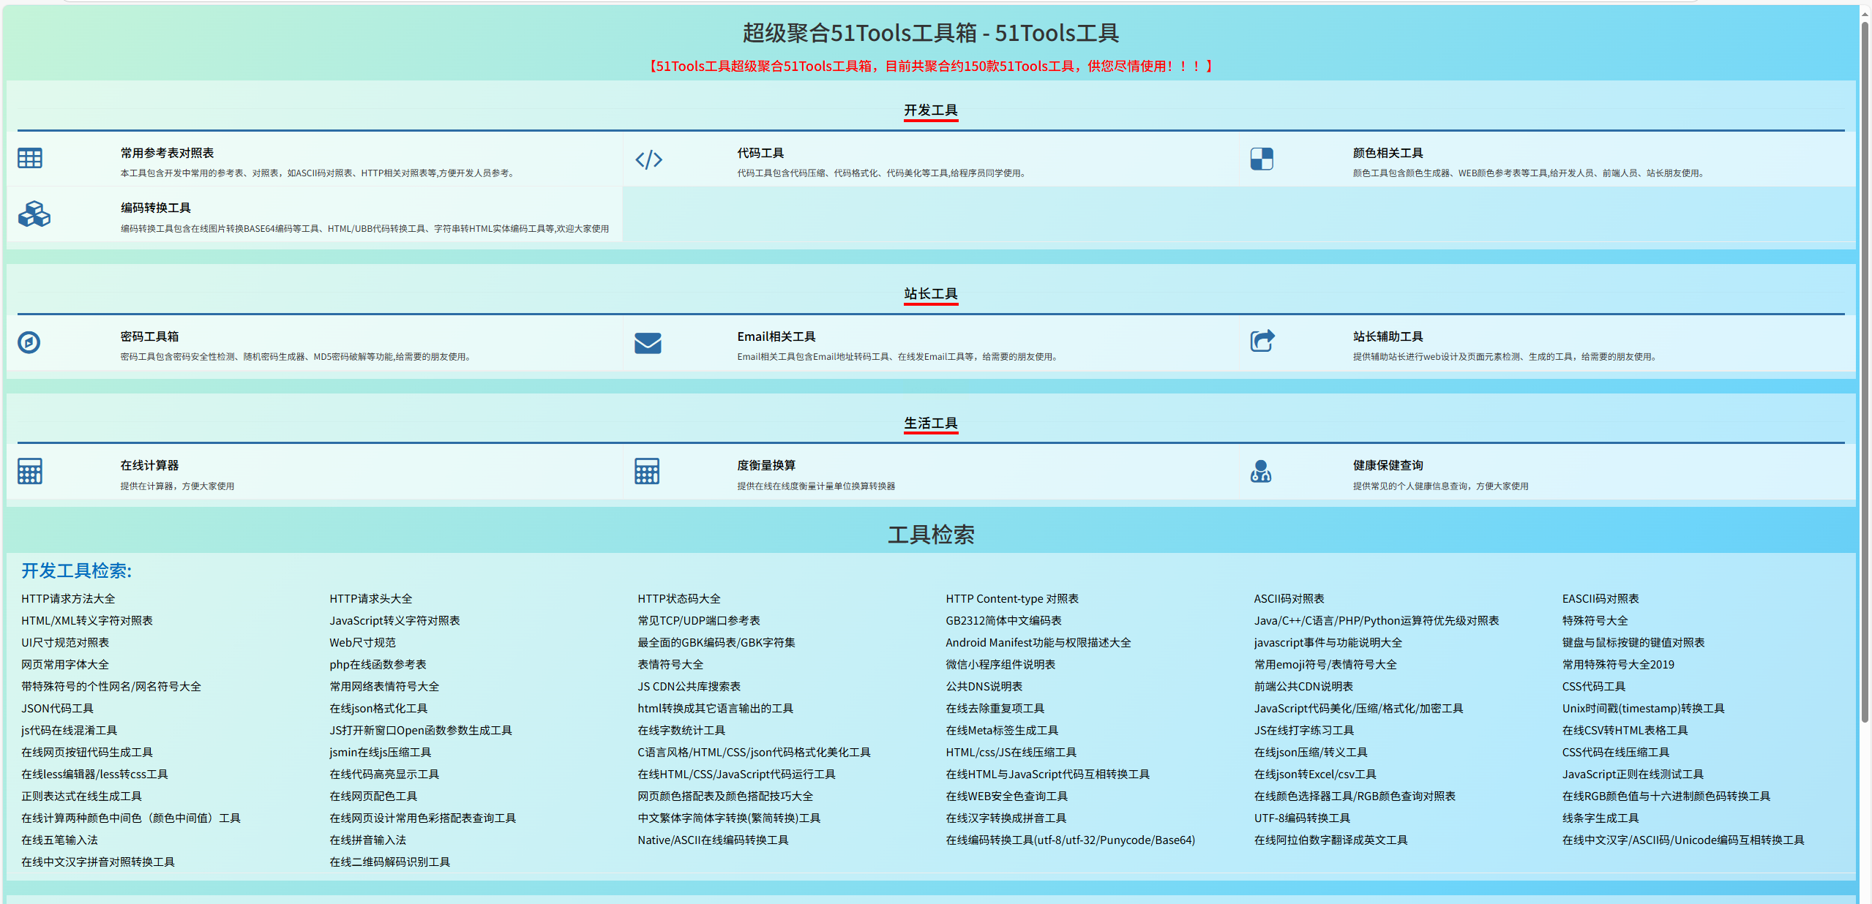1872x904 pixels.
Task: Open the 开发工具 section heading
Action: (x=930, y=110)
